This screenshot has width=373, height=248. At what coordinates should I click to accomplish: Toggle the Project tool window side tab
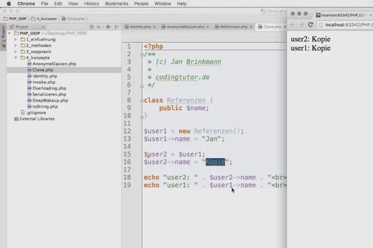3,37
